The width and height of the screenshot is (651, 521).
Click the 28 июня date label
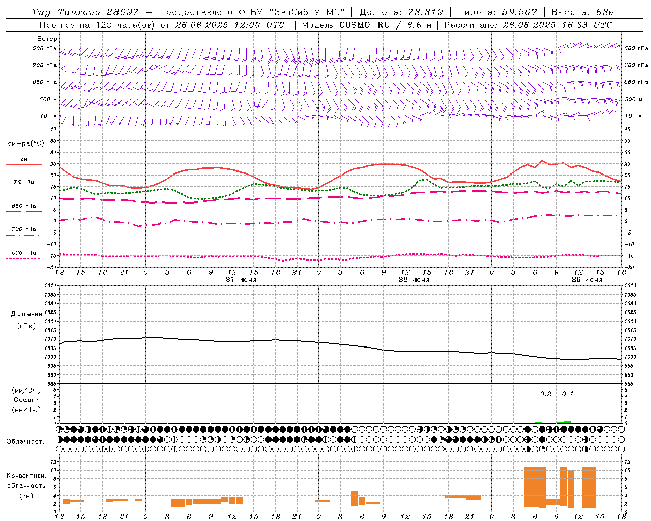pos(413,280)
